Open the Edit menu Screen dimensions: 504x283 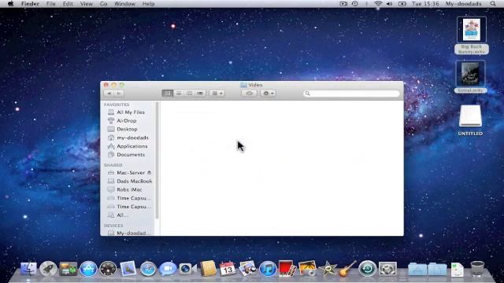[x=68, y=4]
